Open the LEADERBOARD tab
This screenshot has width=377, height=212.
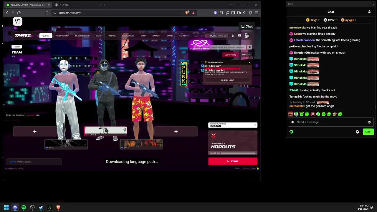pos(82,36)
